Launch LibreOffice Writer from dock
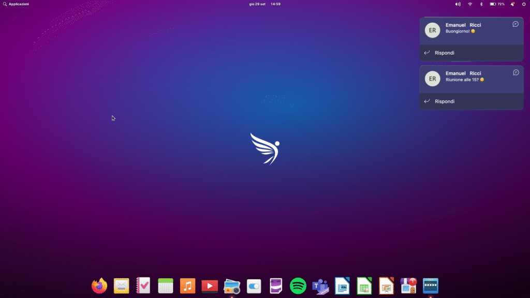This screenshot has width=530, height=298. point(342,286)
